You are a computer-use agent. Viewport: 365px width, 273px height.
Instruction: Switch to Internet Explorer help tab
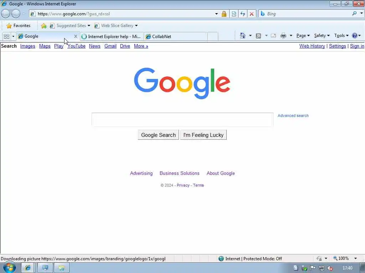(112, 37)
